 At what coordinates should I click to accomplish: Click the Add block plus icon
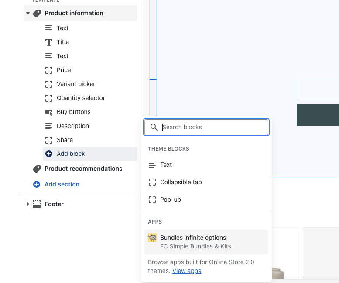pos(49,154)
